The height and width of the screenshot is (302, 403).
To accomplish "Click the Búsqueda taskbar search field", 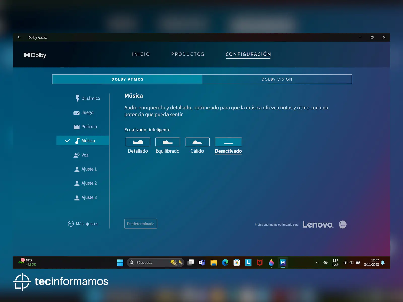I will pyautogui.click(x=151, y=262).
